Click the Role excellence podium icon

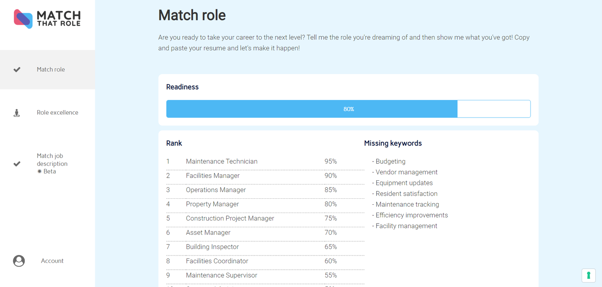click(17, 113)
